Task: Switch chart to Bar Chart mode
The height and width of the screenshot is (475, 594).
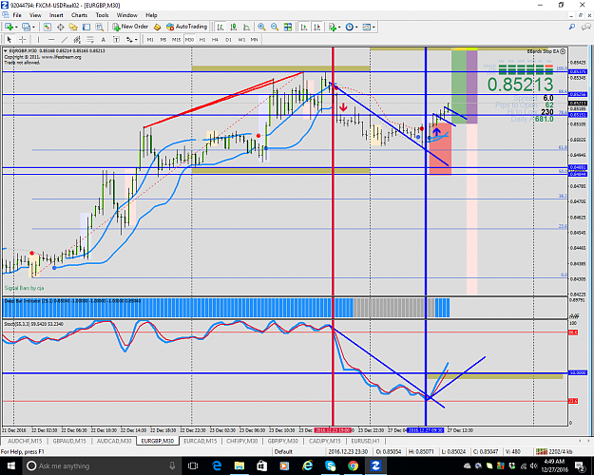Action: tap(220, 27)
